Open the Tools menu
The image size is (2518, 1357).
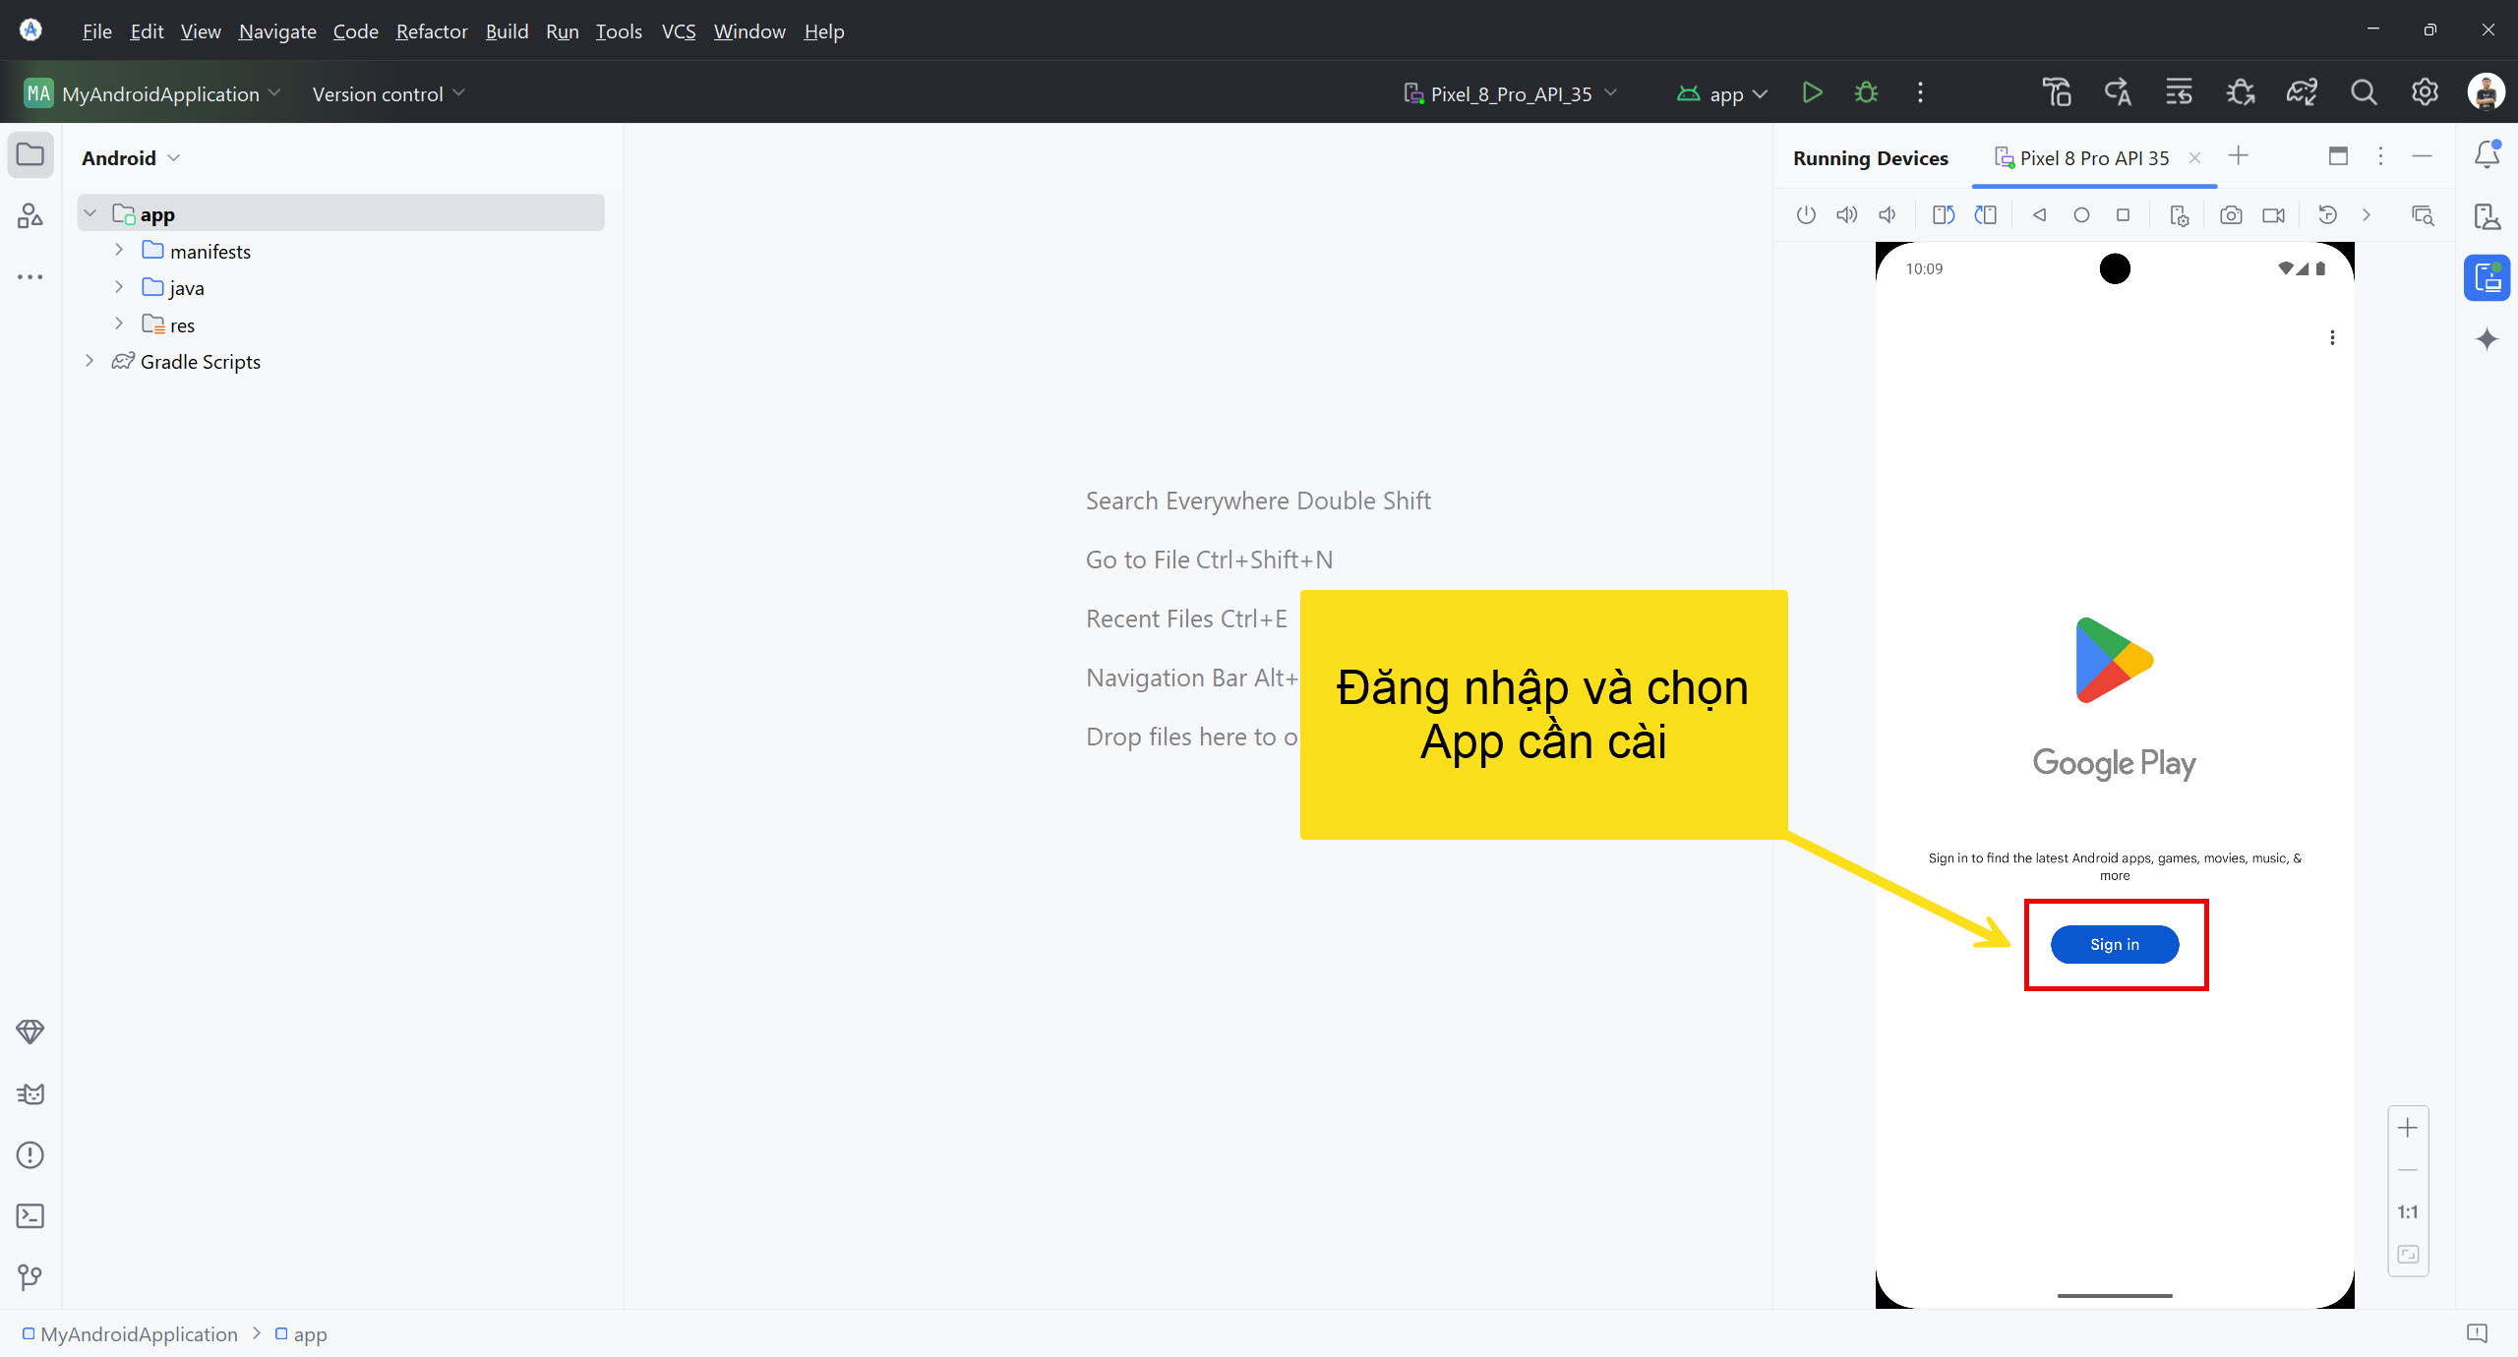click(619, 31)
